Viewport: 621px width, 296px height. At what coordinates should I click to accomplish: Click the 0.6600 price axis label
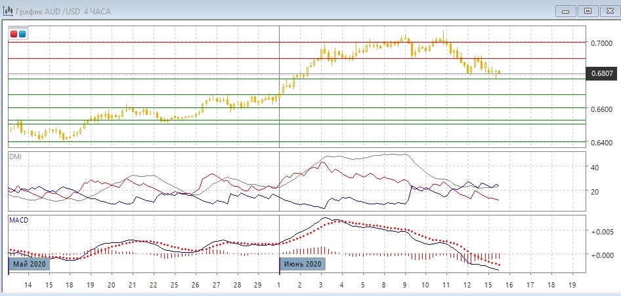click(x=601, y=109)
